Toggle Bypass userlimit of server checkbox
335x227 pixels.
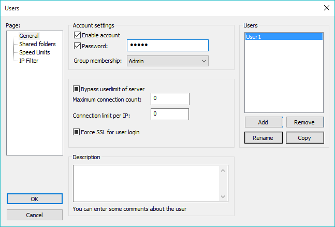pyautogui.click(x=77, y=89)
